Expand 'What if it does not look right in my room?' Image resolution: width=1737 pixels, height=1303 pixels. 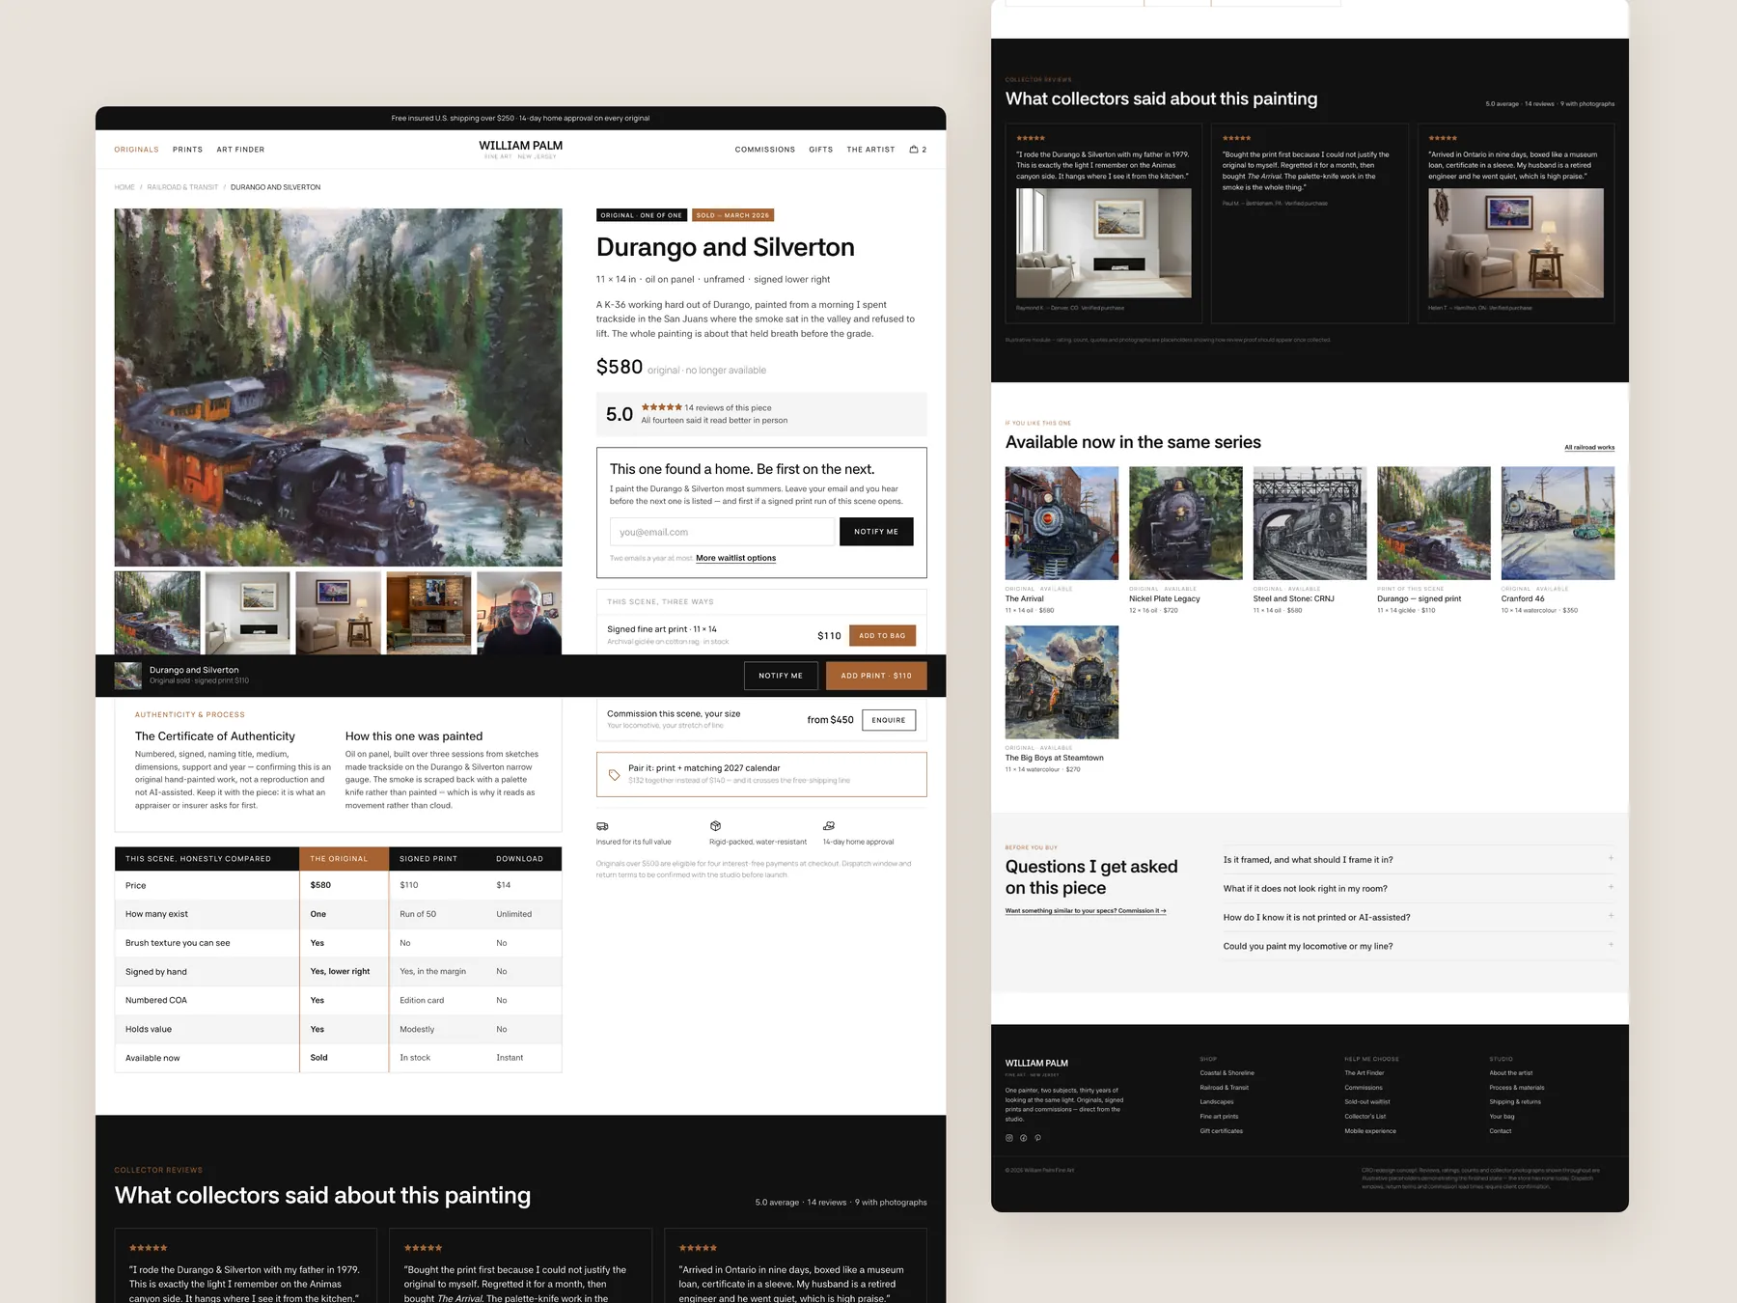point(1419,888)
